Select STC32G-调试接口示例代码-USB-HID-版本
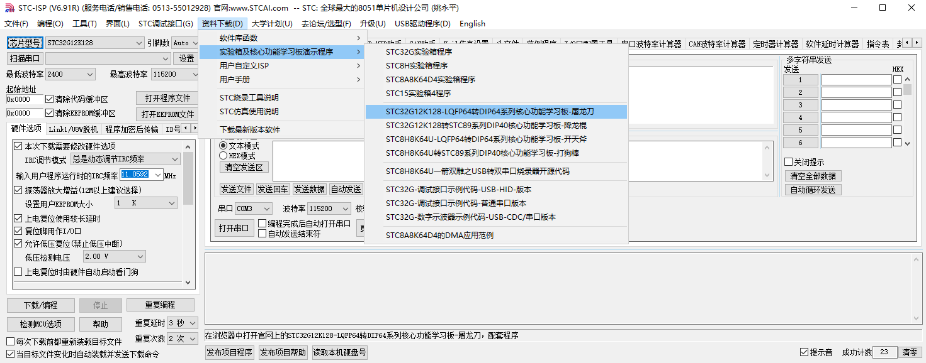 click(496, 190)
